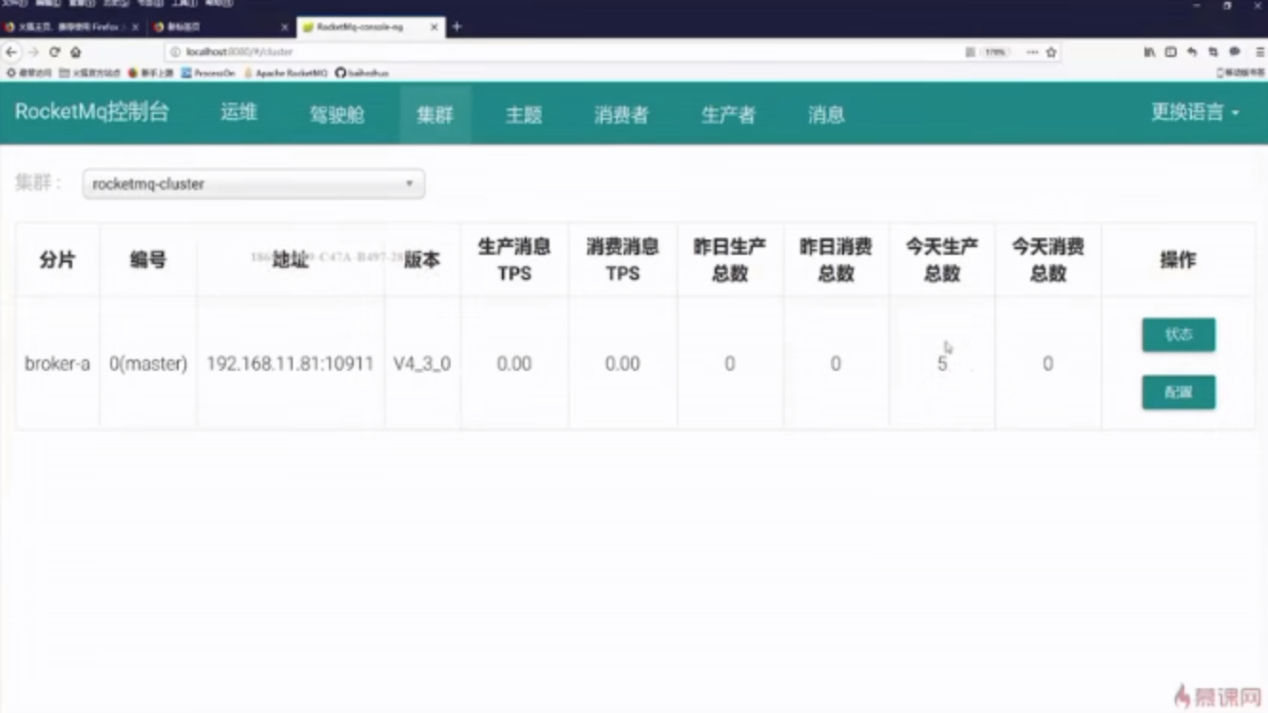This screenshot has width=1268, height=713.
Task: Close the RocketMq-console-ng tab
Action: 434,28
